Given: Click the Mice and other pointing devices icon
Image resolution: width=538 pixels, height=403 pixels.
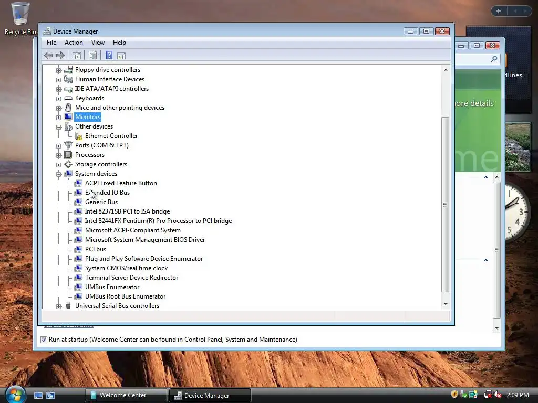Looking at the screenshot, I should [68, 108].
